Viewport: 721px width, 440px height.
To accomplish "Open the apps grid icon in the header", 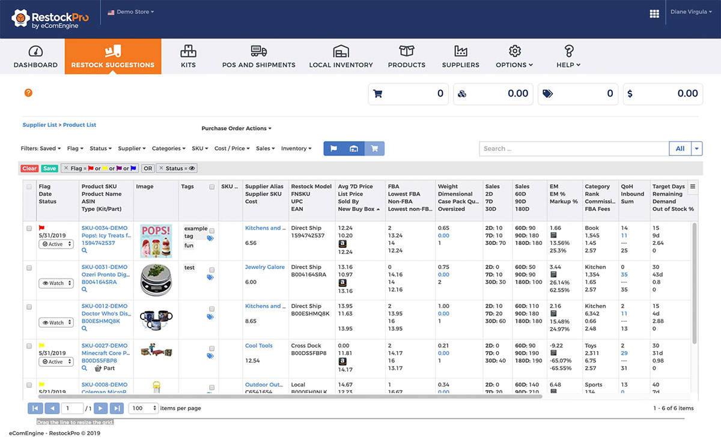I will (654, 14).
